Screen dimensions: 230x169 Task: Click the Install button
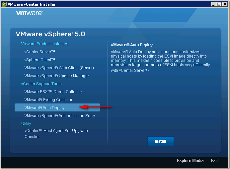click(x=161, y=141)
